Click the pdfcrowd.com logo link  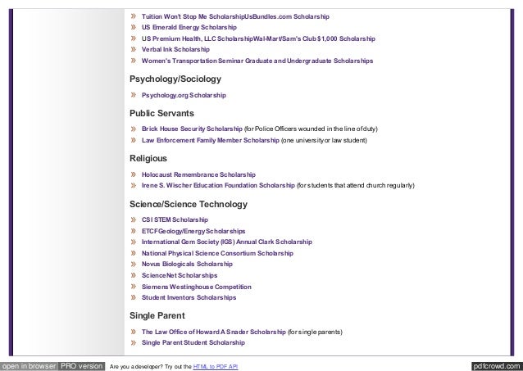[497, 366]
